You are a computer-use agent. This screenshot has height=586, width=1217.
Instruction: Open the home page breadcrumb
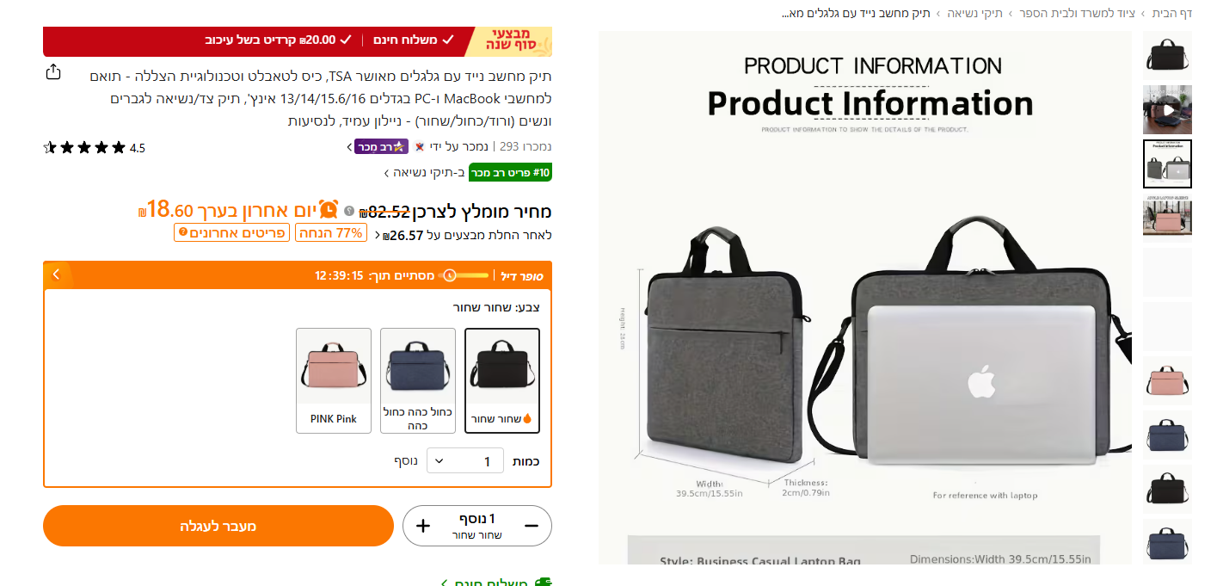click(1172, 13)
